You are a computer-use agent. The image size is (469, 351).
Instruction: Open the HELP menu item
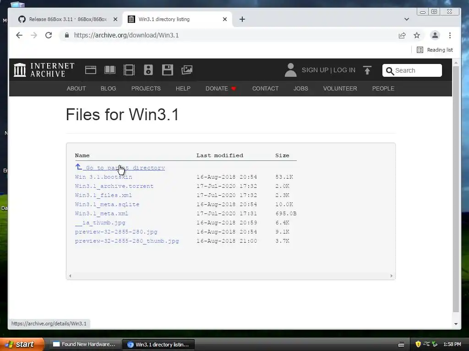tap(183, 89)
